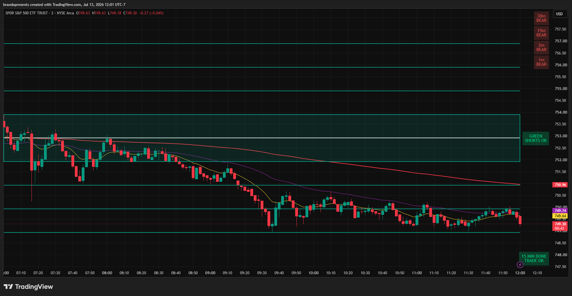Click the −0.27 (−0.04%) change text
572x296 pixels.
[x=152, y=13]
